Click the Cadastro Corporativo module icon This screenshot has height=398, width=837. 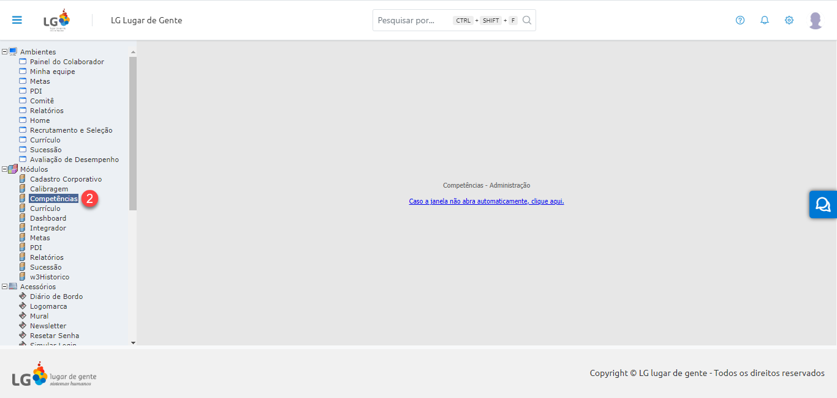click(x=23, y=179)
